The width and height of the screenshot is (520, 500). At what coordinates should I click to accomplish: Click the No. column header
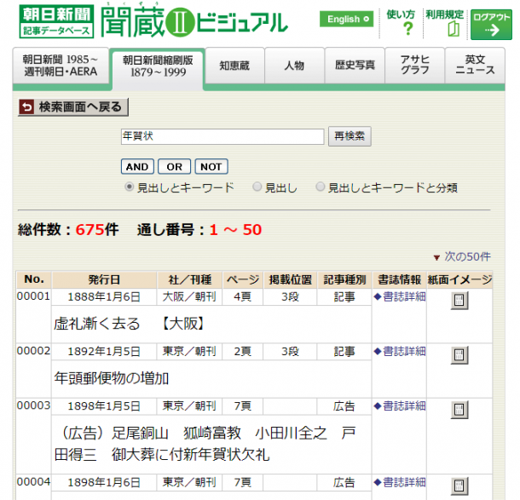tap(34, 279)
